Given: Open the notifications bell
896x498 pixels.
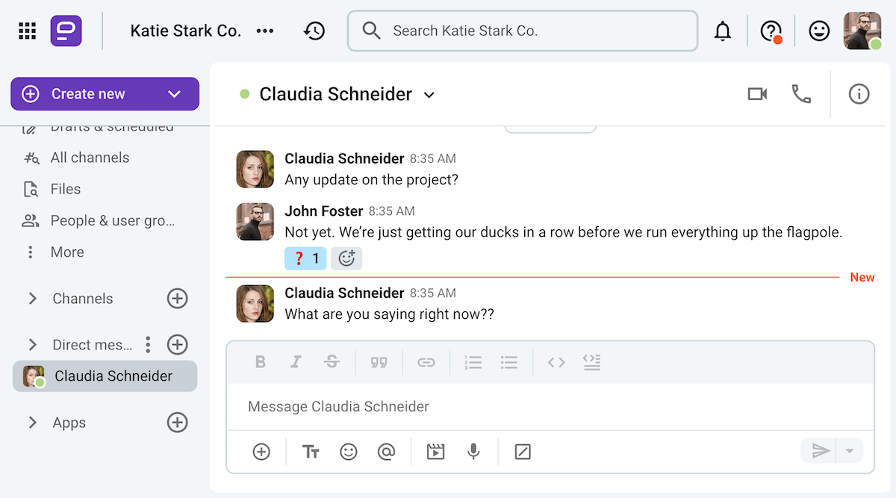Looking at the screenshot, I should tap(723, 31).
